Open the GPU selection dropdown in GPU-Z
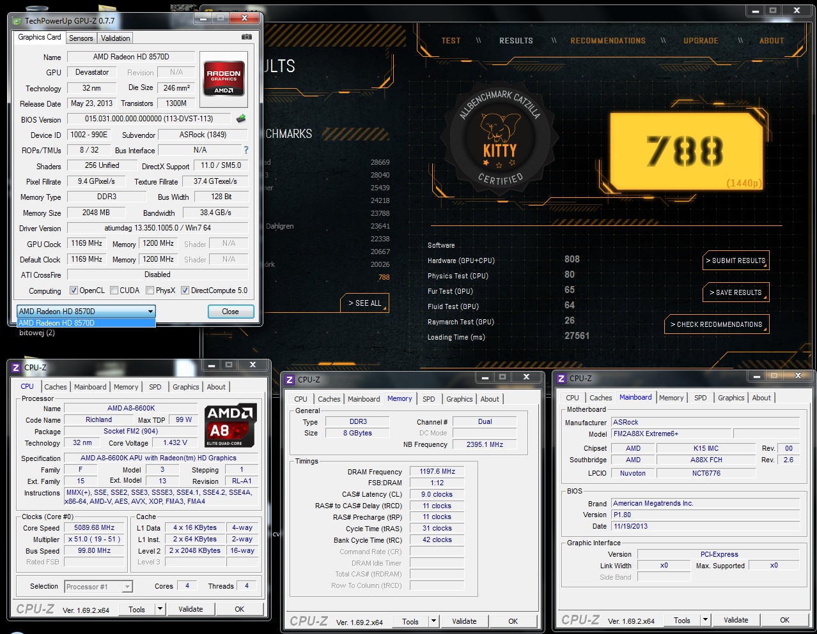The image size is (817, 634). point(86,312)
